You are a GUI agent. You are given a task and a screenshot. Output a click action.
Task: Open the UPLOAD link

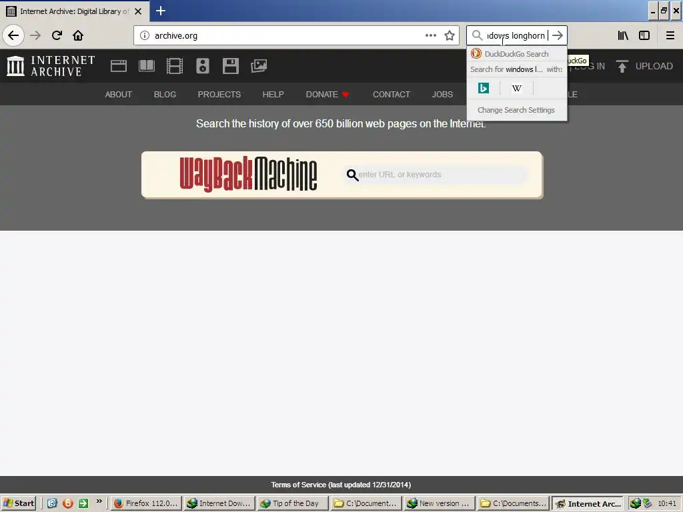(x=654, y=66)
